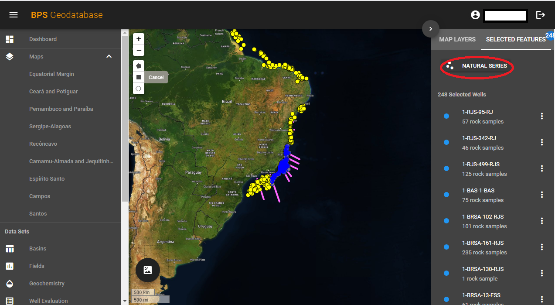
Task: Open the navigation hamburger menu
Action: click(13, 14)
